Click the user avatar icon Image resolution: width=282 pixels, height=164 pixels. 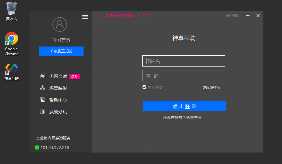[x=60, y=24]
